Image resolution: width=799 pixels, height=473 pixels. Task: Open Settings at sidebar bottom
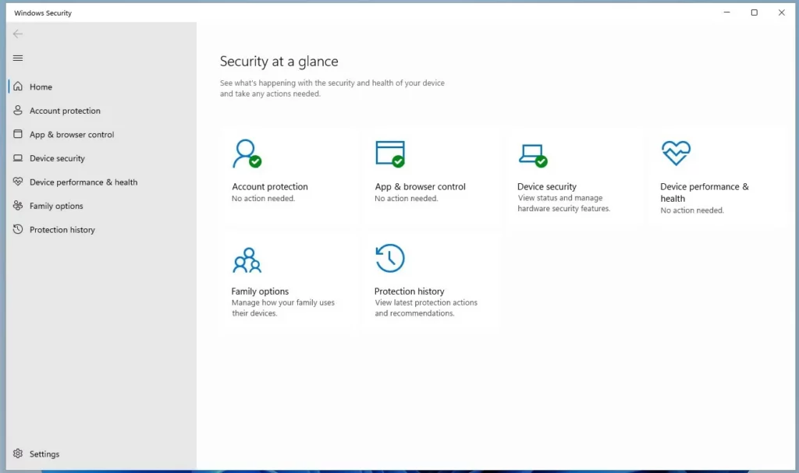click(x=102, y=454)
